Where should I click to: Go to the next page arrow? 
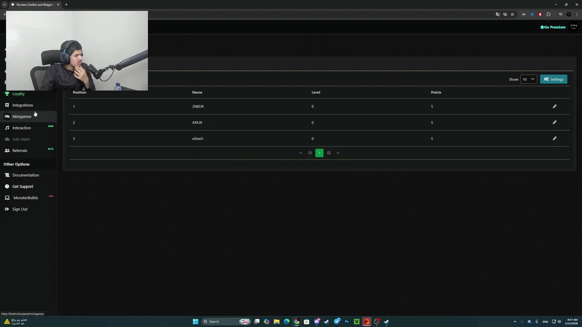click(329, 153)
